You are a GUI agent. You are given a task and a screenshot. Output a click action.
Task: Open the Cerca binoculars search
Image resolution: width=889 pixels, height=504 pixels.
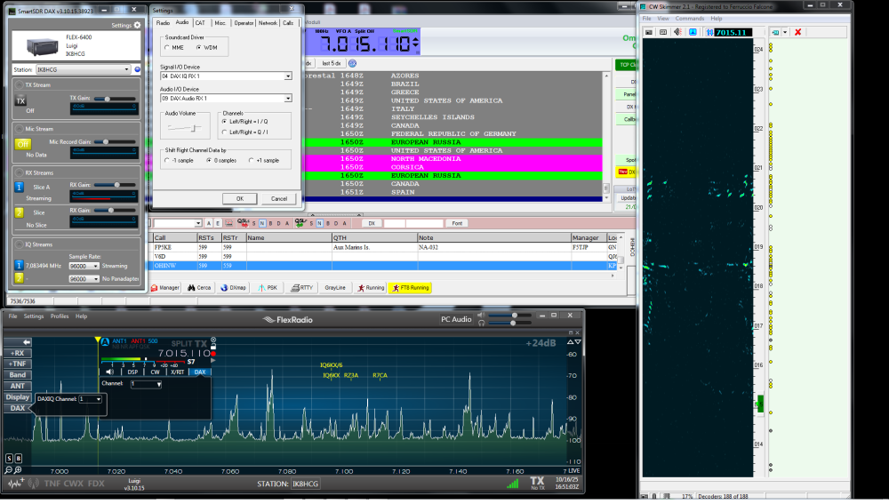click(x=199, y=288)
